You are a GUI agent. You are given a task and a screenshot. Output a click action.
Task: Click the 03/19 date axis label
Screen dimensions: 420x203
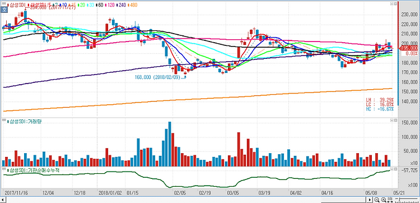coord(264,193)
